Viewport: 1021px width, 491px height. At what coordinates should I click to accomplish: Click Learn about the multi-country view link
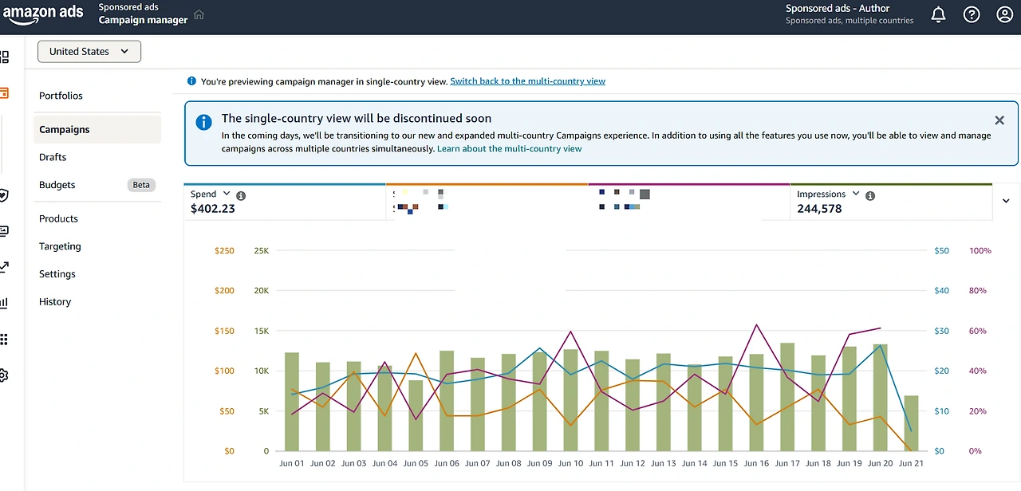click(509, 149)
